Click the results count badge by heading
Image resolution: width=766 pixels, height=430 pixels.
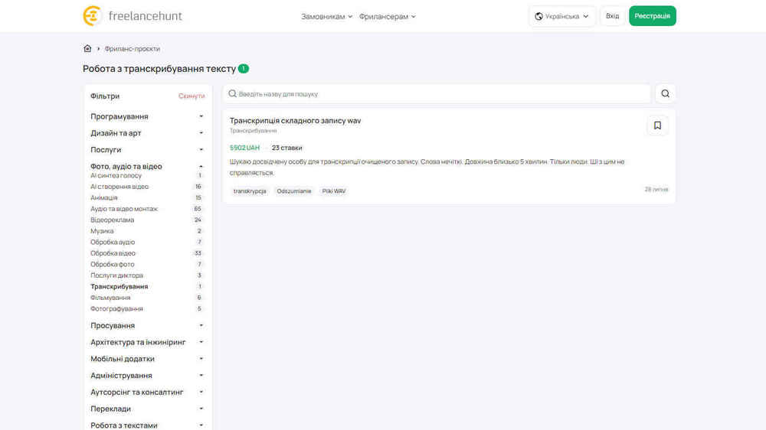coord(244,69)
